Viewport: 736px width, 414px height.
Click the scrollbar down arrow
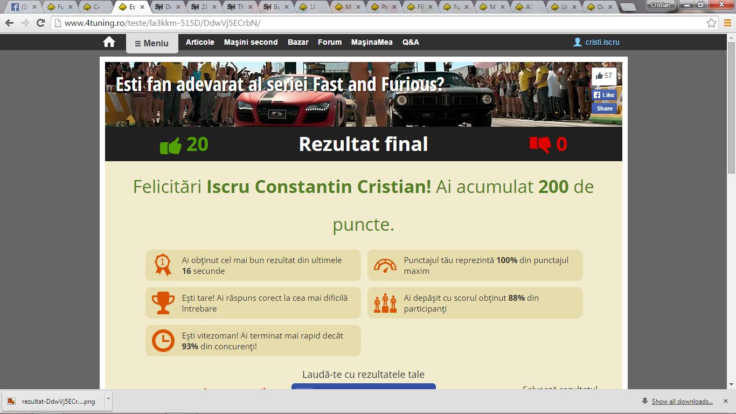tap(731, 384)
